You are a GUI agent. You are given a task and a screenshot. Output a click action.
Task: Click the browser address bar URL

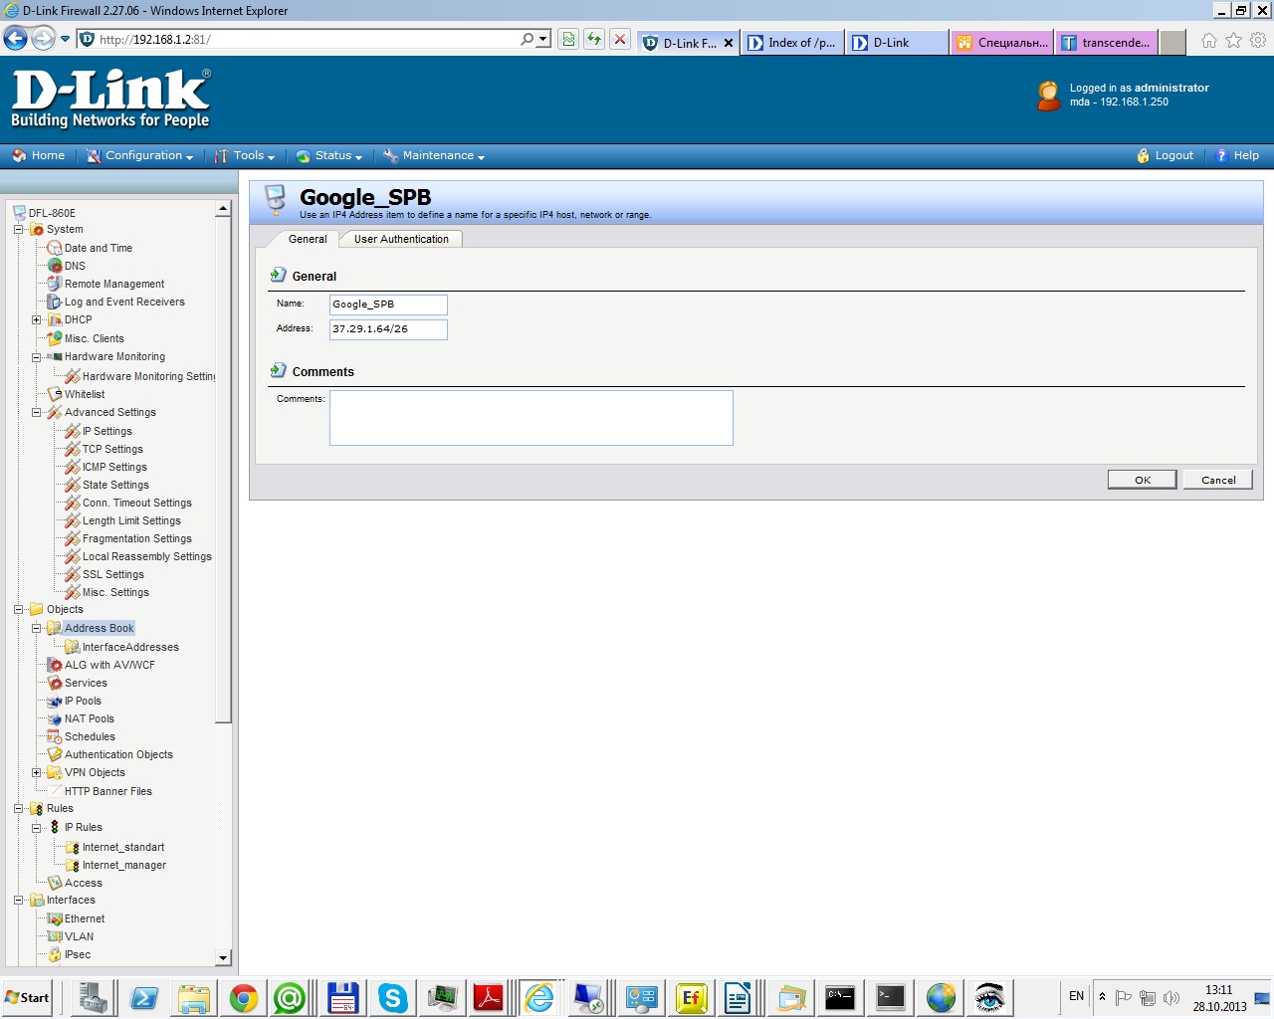click(155, 40)
